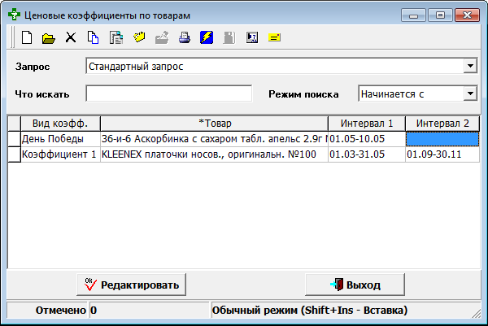
Task: Click the printer icon
Action: [x=185, y=37]
